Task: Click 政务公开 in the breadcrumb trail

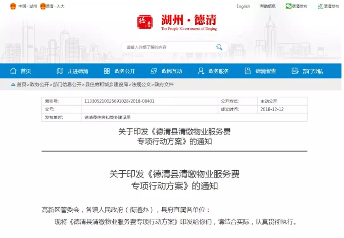Action: (x=39, y=84)
